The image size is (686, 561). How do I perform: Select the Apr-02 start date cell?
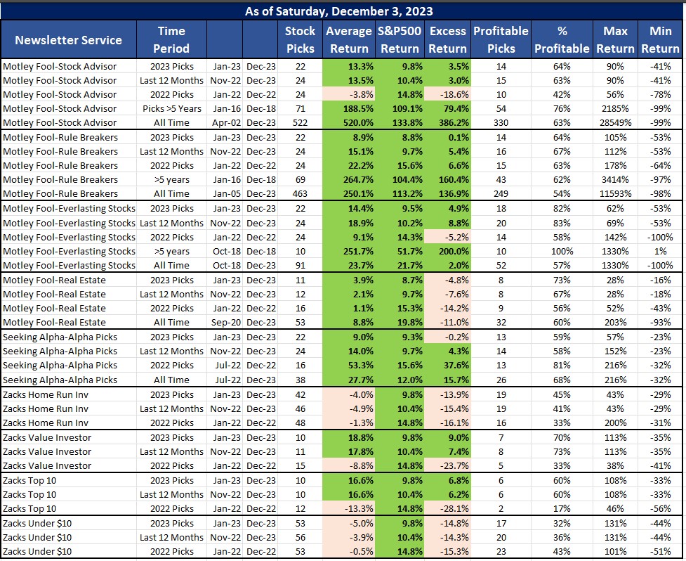[225, 122]
